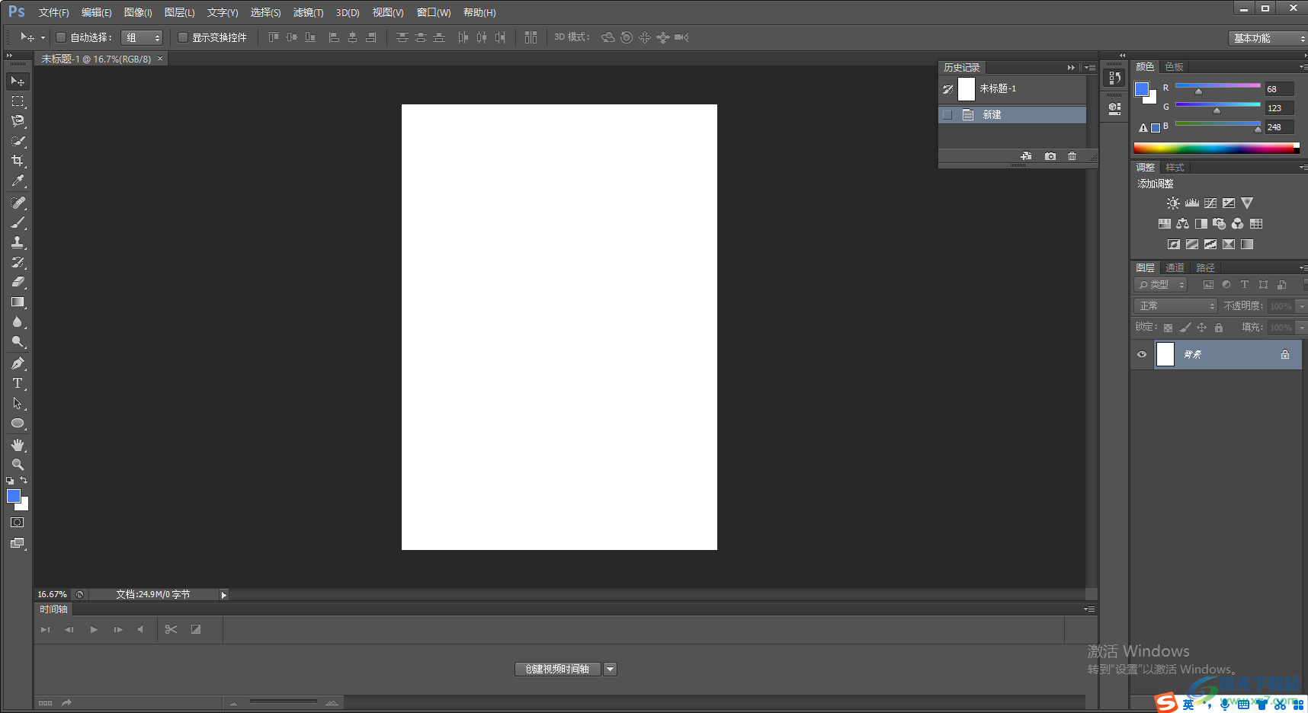Select the Dodge tool
Screen dimensions: 1308x713
[x=18, y=341]
